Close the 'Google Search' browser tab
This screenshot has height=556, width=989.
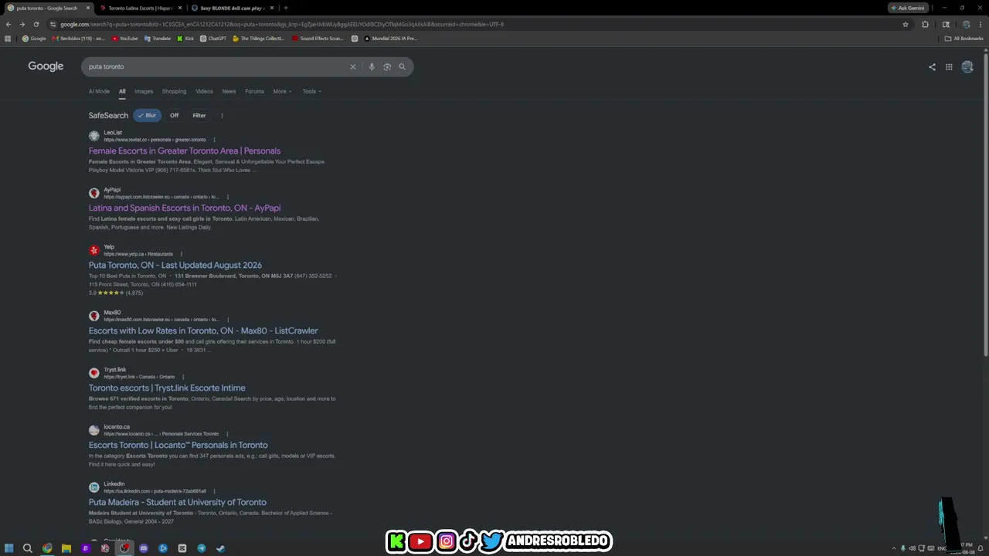click(x=88, y=8)
